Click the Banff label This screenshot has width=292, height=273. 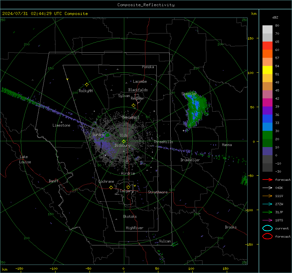pos(54,181)
